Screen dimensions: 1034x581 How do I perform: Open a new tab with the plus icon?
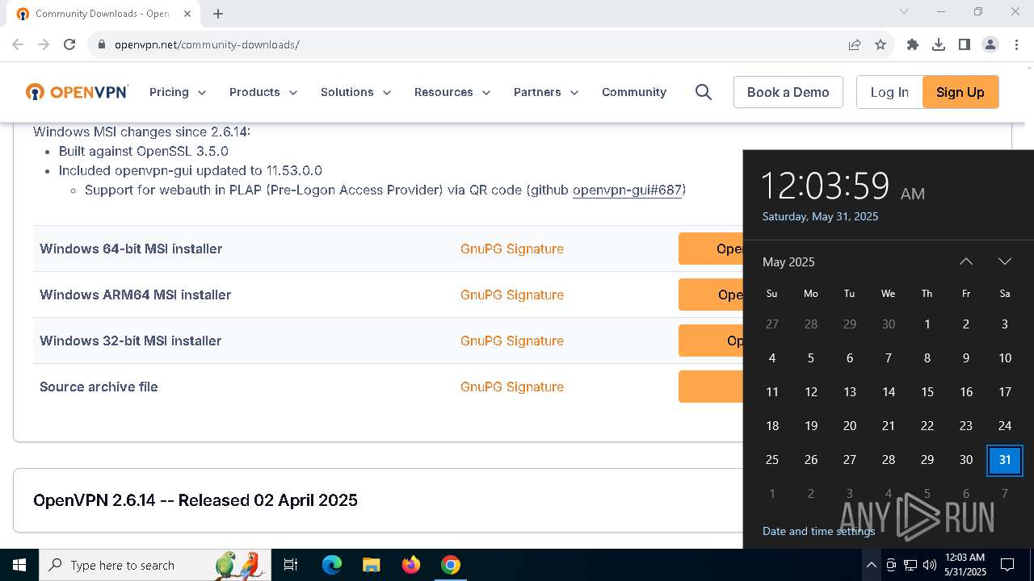point(218,13)
